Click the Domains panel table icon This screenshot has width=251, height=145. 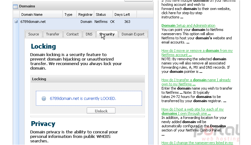[16, 6]
